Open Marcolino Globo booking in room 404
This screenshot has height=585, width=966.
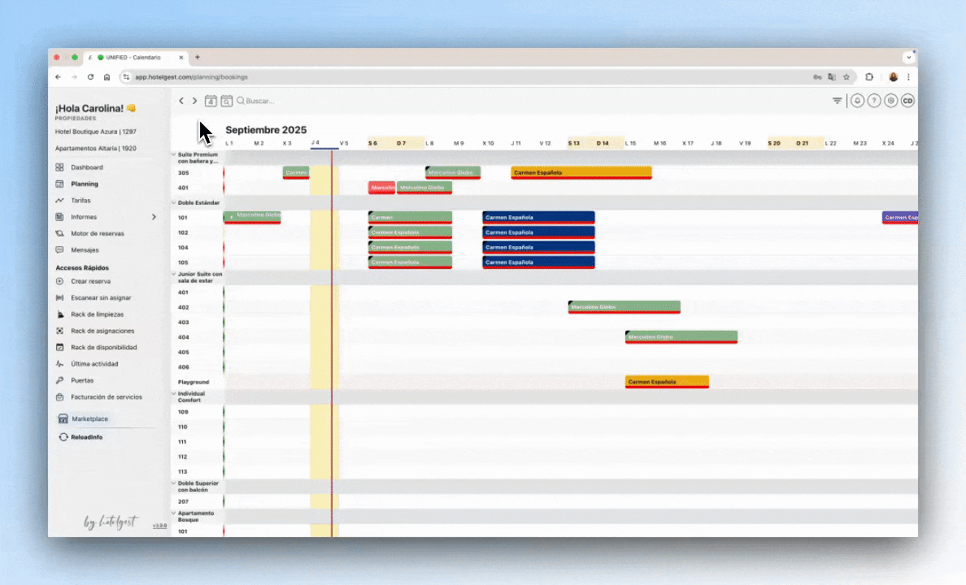[681, 337]
